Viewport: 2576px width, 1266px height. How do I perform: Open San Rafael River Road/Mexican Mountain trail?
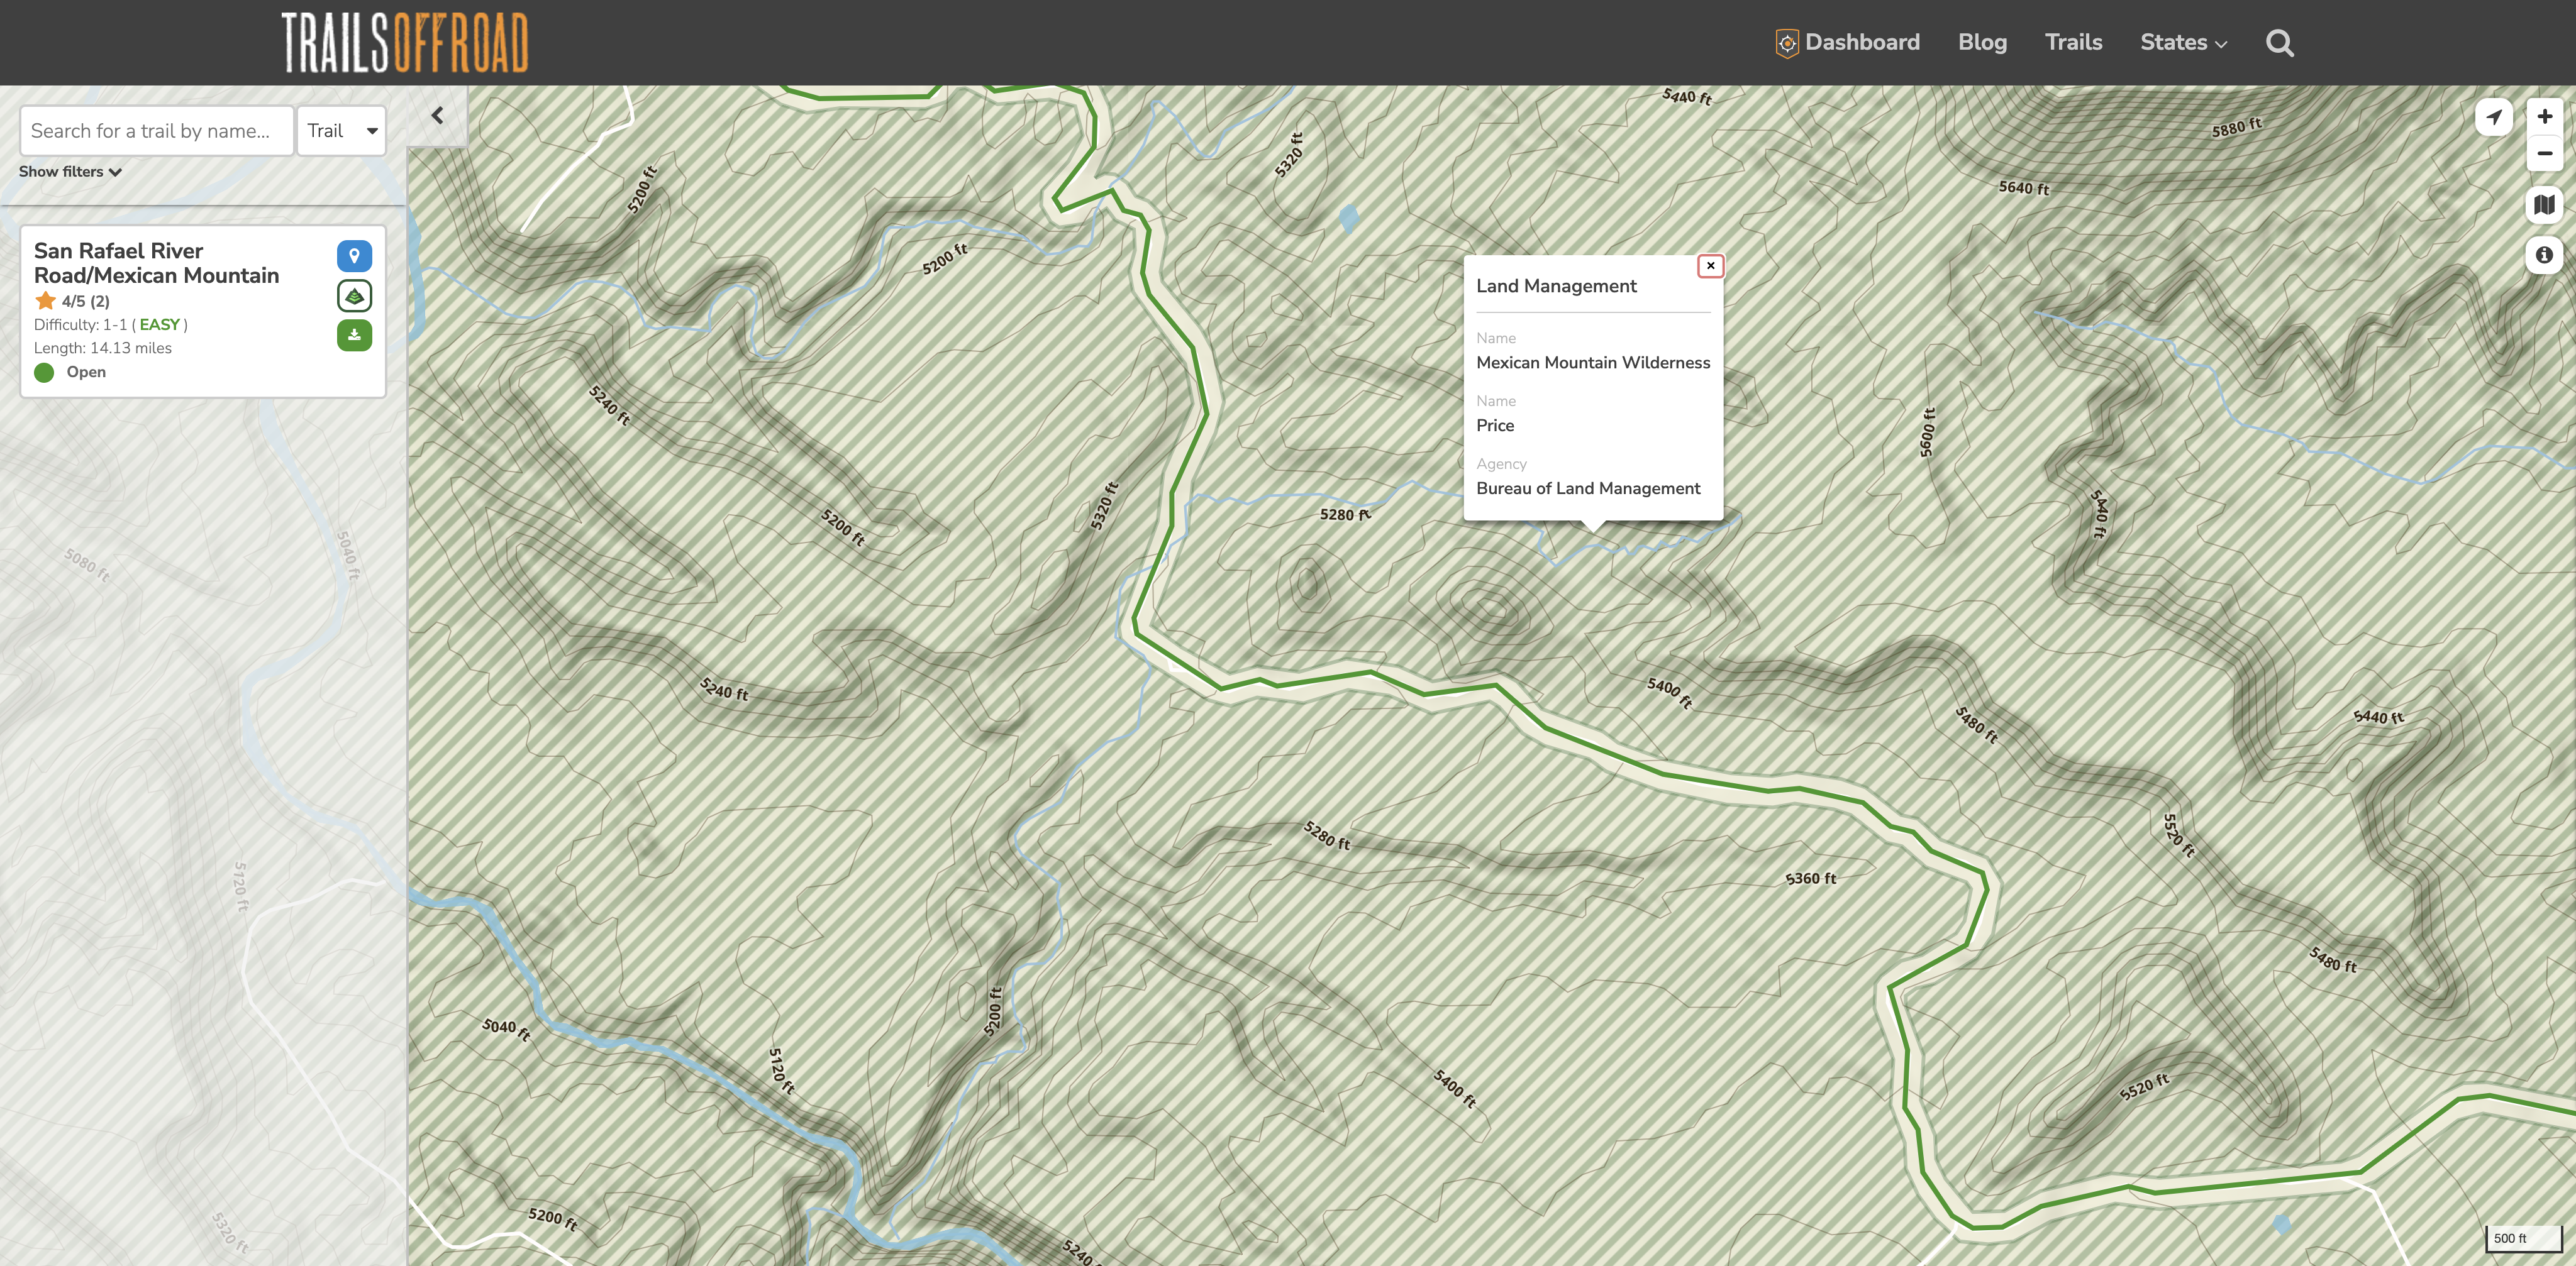[157, 263]
